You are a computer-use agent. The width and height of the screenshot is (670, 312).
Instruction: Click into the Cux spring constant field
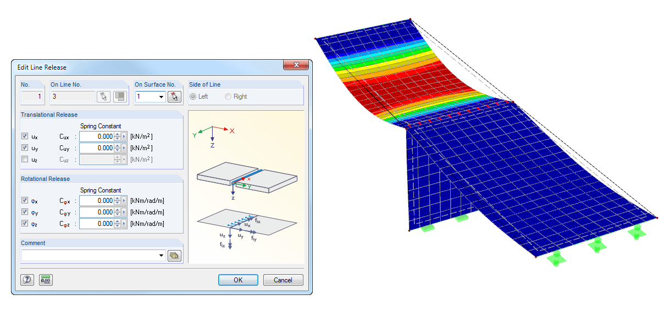click(97, 137)
